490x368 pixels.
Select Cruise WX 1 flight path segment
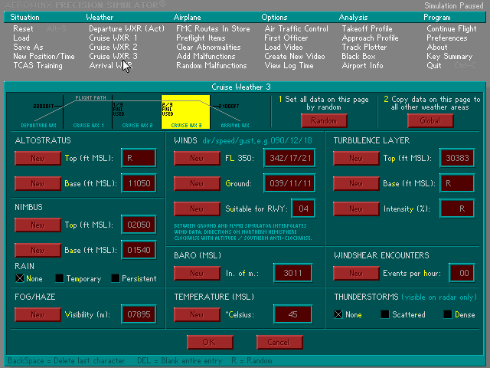pyautogui.click(x=87, y=112)
